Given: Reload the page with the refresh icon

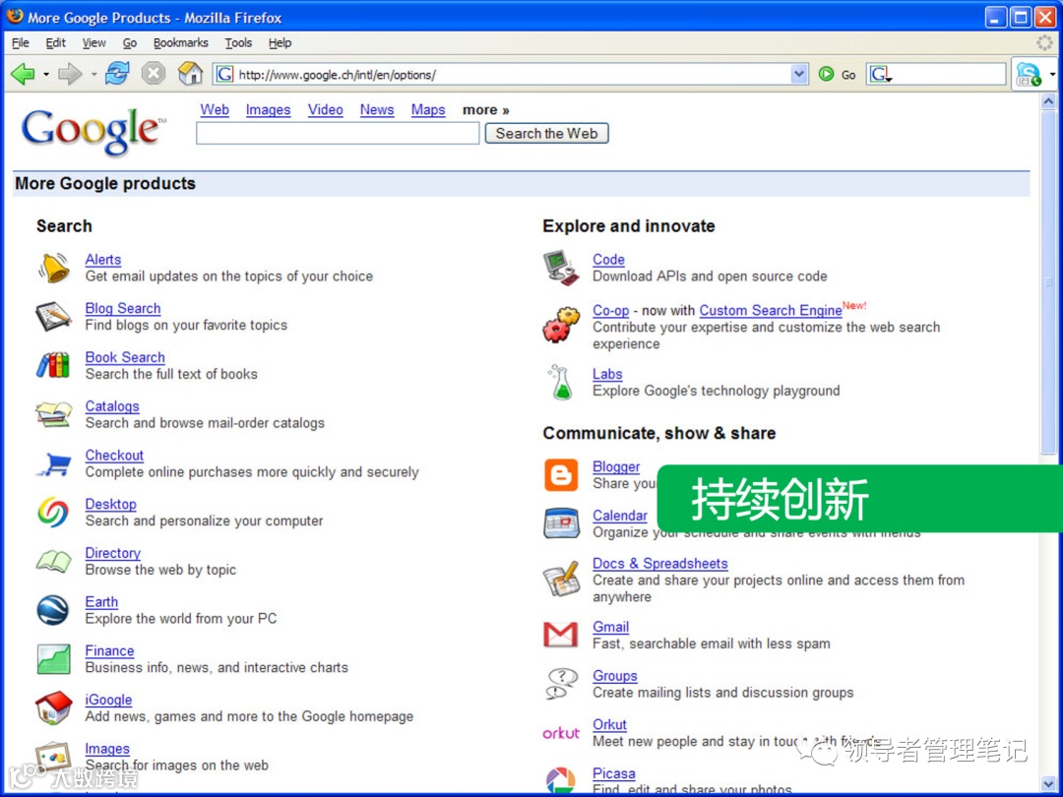Looking at the screenshot, I should coord(117,73).
